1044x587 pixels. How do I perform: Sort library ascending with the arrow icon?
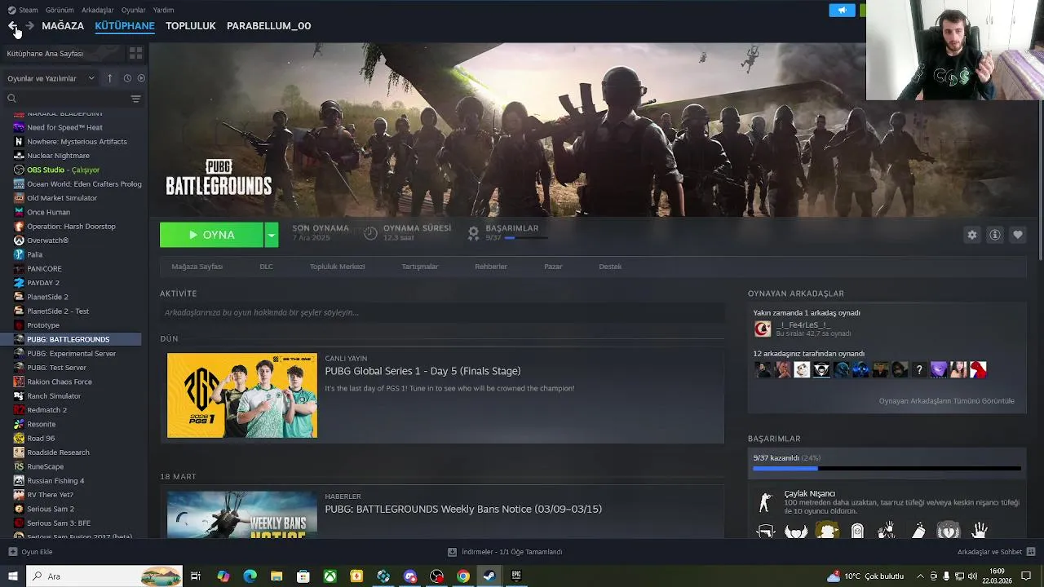110,78
